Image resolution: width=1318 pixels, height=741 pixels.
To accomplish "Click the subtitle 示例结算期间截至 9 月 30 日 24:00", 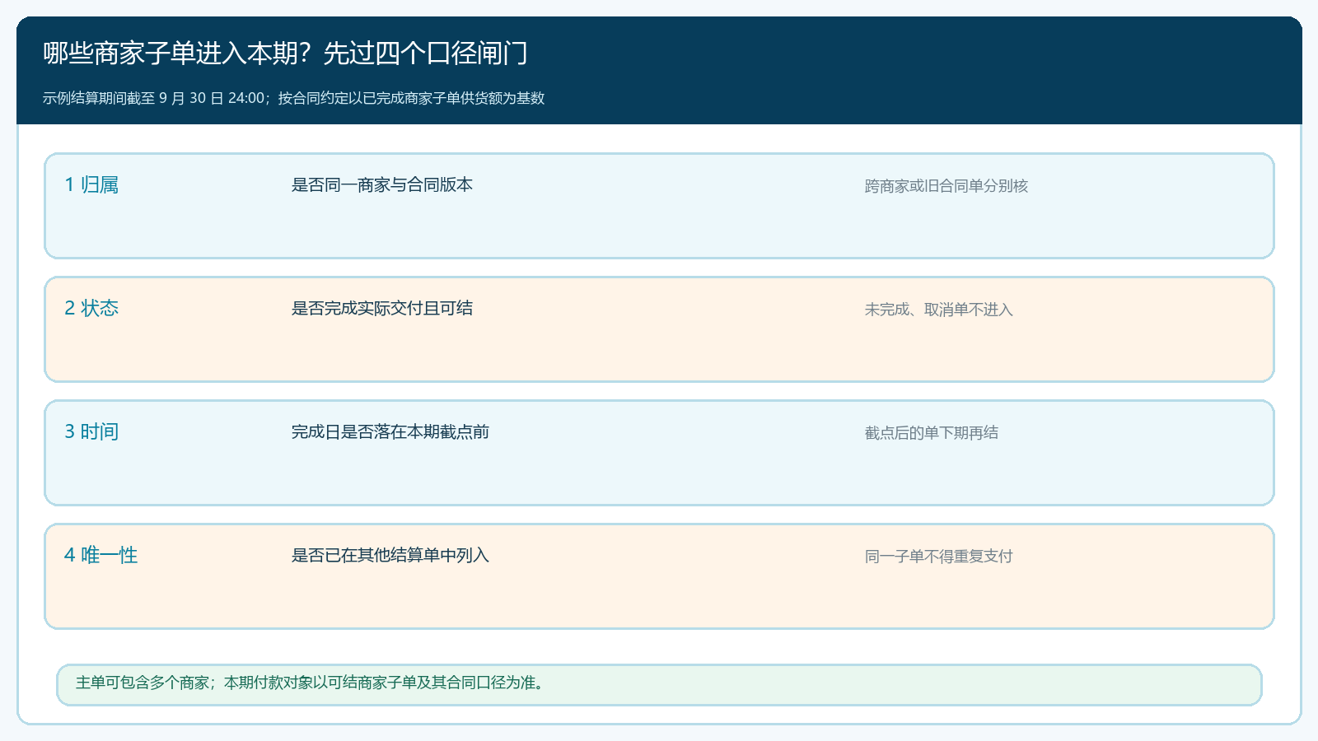I will click(154, 98).
